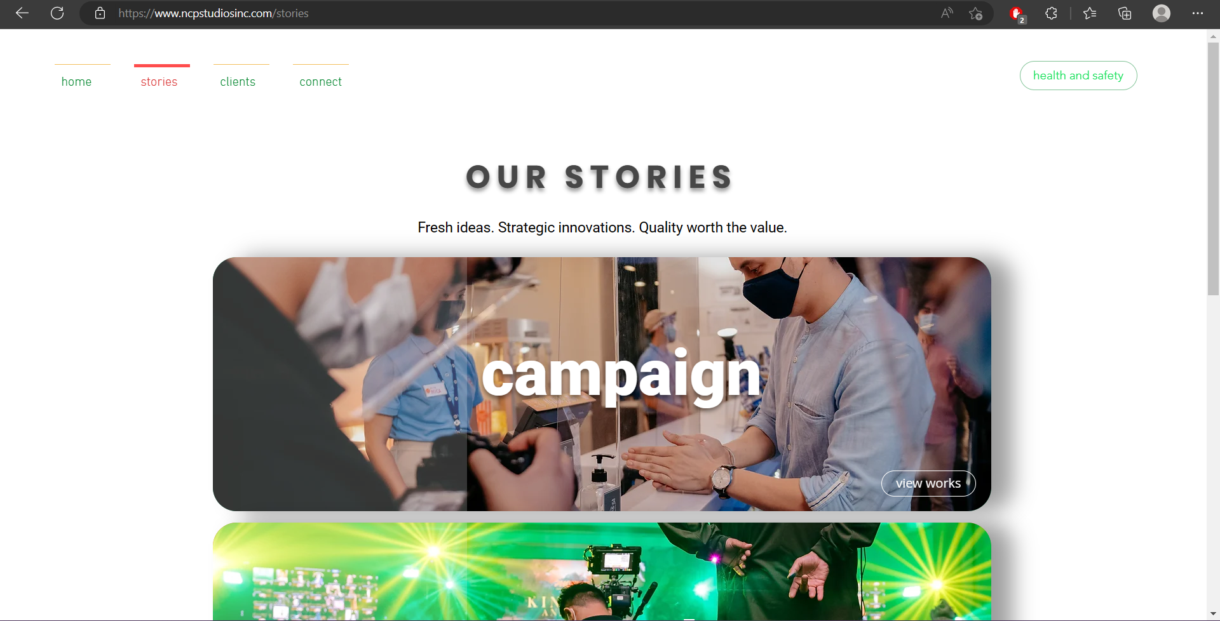The width and height of the screenshot is (1220, 621).
Task: Open the clients navigation item
Action: 238,82
